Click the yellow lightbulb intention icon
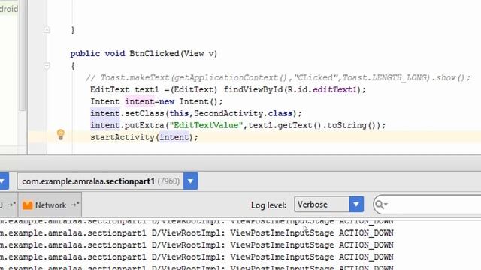Screen dimensions: 481x270 61,135
